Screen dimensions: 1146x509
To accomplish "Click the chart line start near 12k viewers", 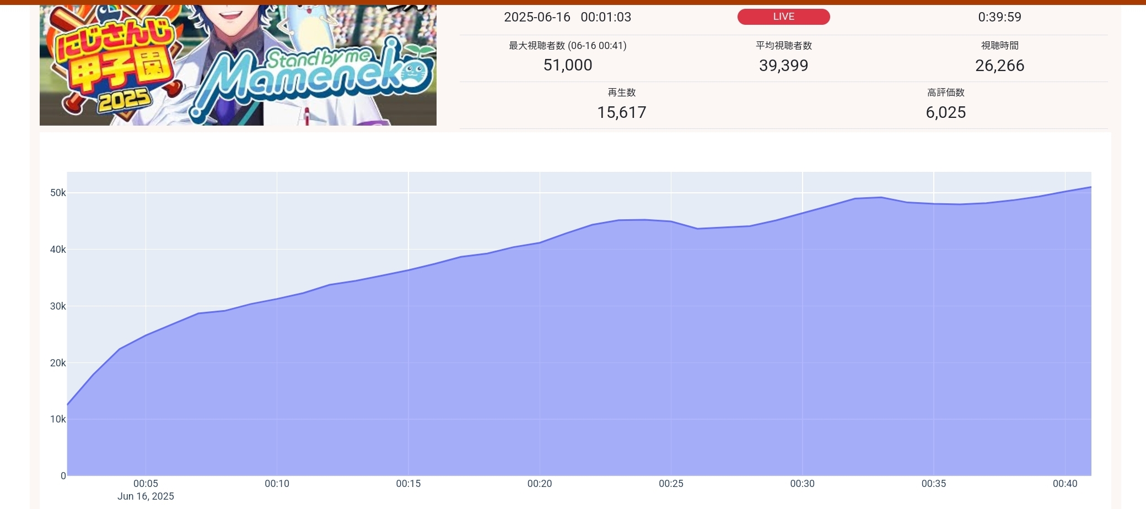I will [x=68, y=405].
